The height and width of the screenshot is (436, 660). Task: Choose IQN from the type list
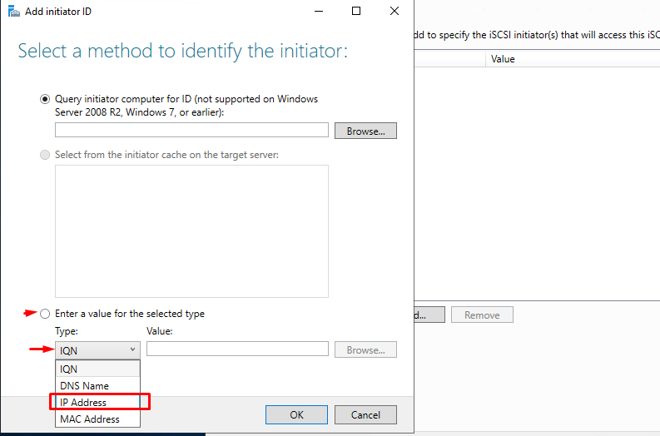[x=97, y=369]
